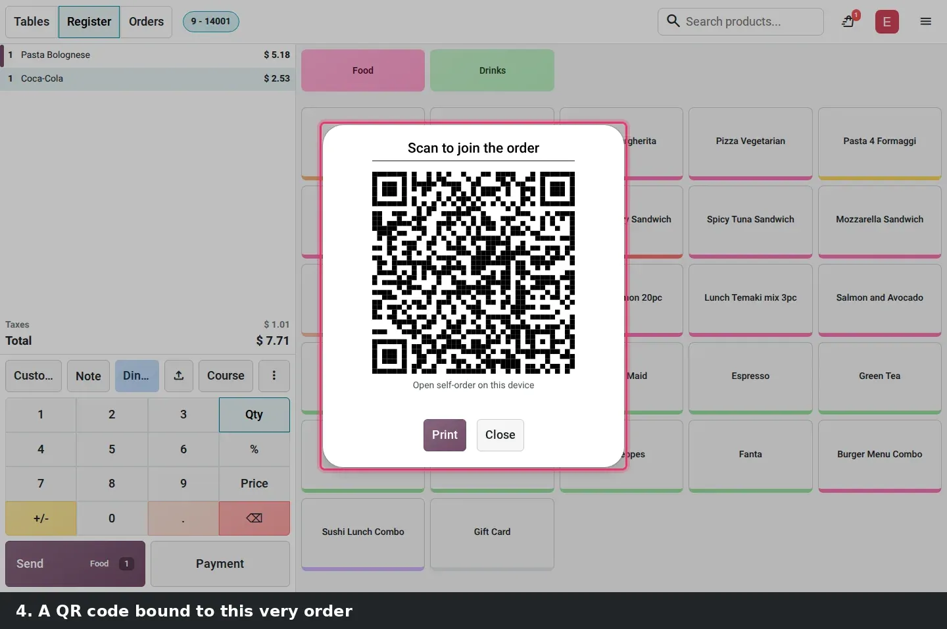The width and height of the screenshot is (947, 629).
Task: Click numpad key 4
Action: pyautogui.click(x=41, y=449)
